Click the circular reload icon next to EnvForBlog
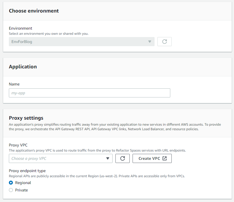The height and width of the screenshot is (202, 234). pos(164,42)
